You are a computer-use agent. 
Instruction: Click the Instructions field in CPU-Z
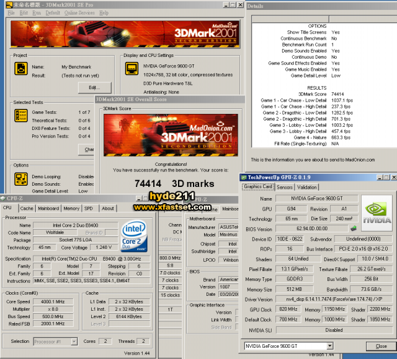click(92, 280)
